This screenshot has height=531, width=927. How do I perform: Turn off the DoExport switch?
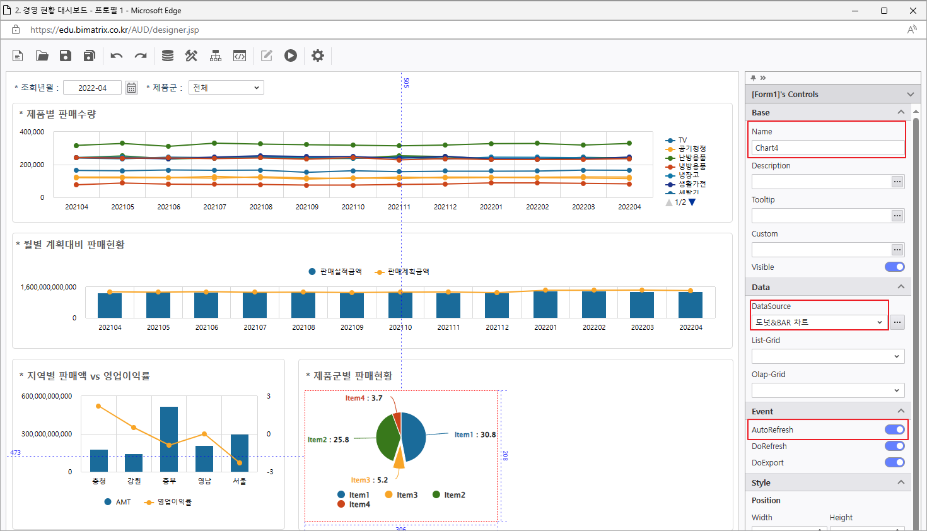pos(894,462)
